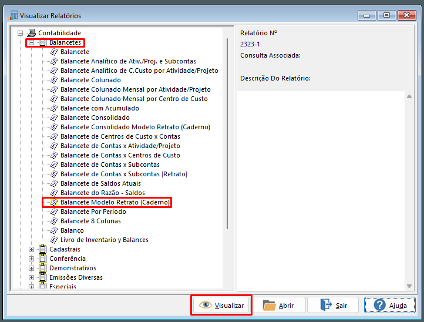The image size is (424, 322).
Task: Click the report number 2323-1
Action: tap(250, 44)
